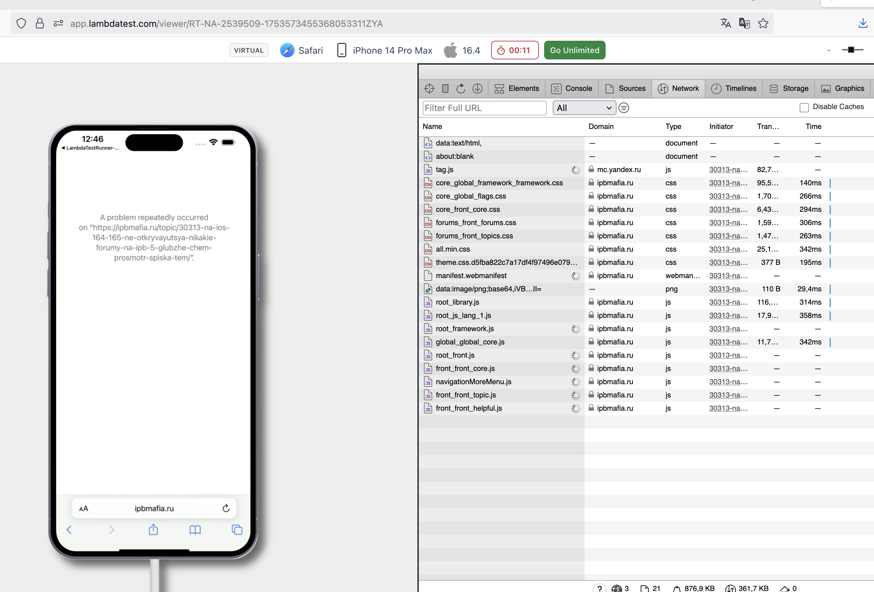Select the element inspector crosshair icon
The height and width of the screenshot is (592, 874).
tap(429, 89)
